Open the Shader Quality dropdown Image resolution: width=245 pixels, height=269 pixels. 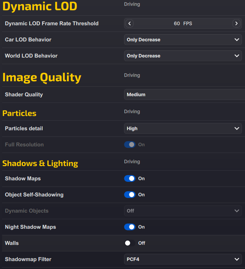click(x=184, y=95)
